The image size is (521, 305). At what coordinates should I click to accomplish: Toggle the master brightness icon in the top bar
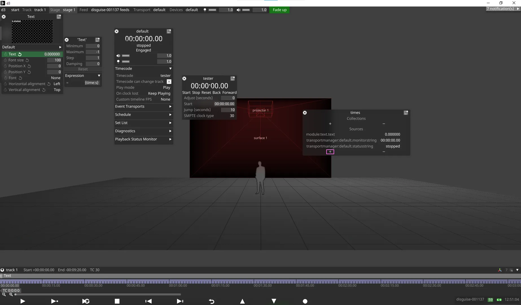(205, 10)
